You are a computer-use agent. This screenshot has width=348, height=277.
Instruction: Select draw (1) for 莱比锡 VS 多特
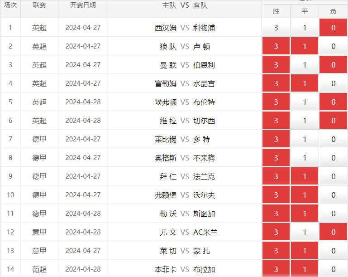(305, 139)
